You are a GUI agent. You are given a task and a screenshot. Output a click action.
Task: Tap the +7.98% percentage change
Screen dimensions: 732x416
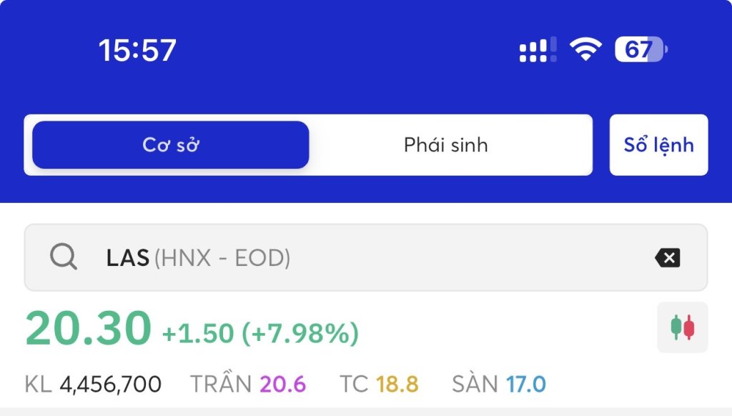point(300,333)
